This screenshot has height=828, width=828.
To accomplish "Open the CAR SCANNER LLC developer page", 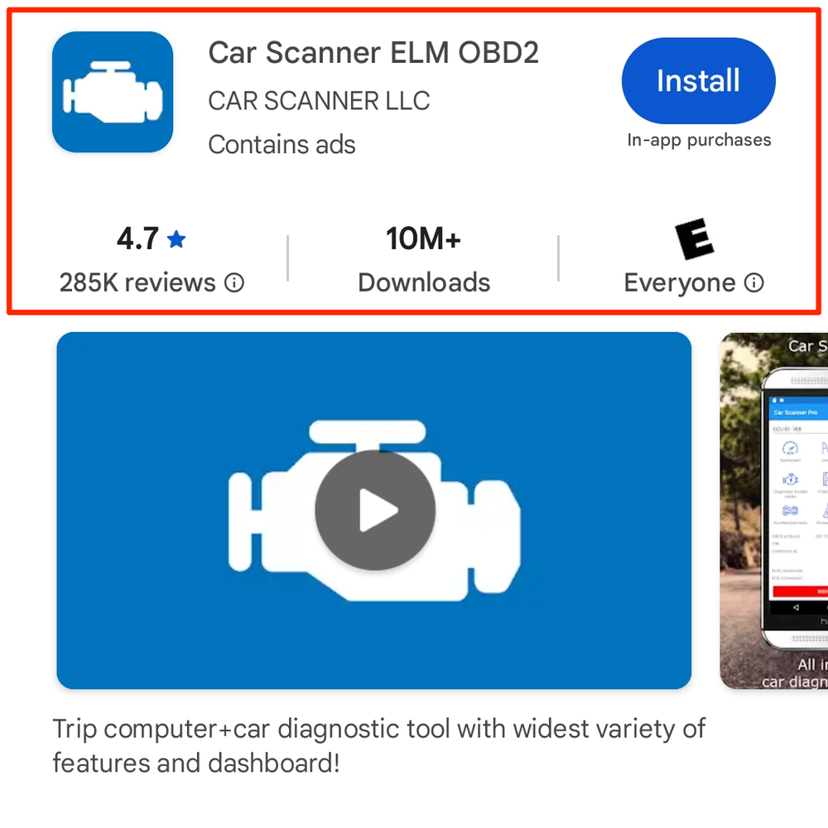I will [319, 101].
